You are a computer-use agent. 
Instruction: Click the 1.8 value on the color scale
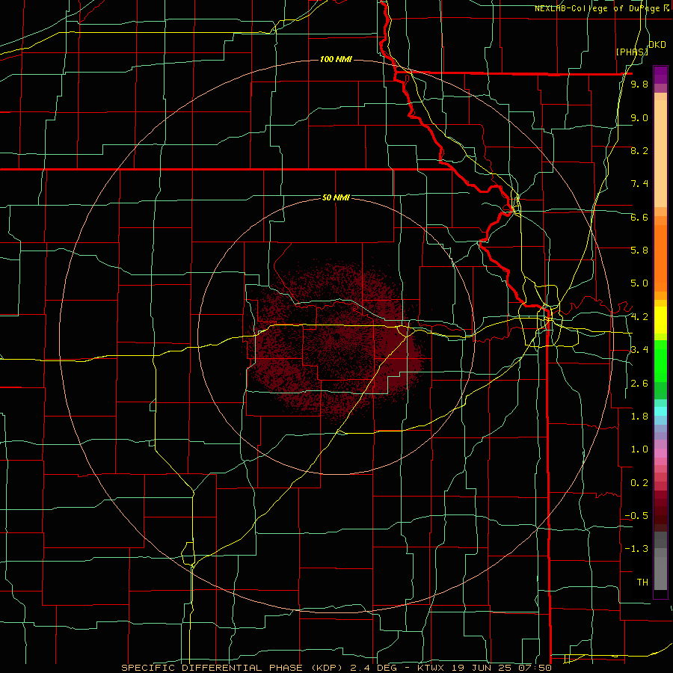click(639, 417)
